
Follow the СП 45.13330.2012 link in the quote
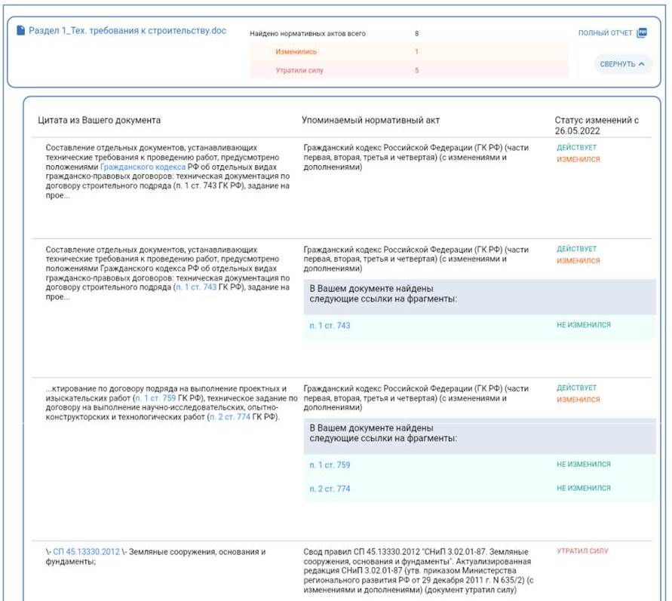click(86, 552)
